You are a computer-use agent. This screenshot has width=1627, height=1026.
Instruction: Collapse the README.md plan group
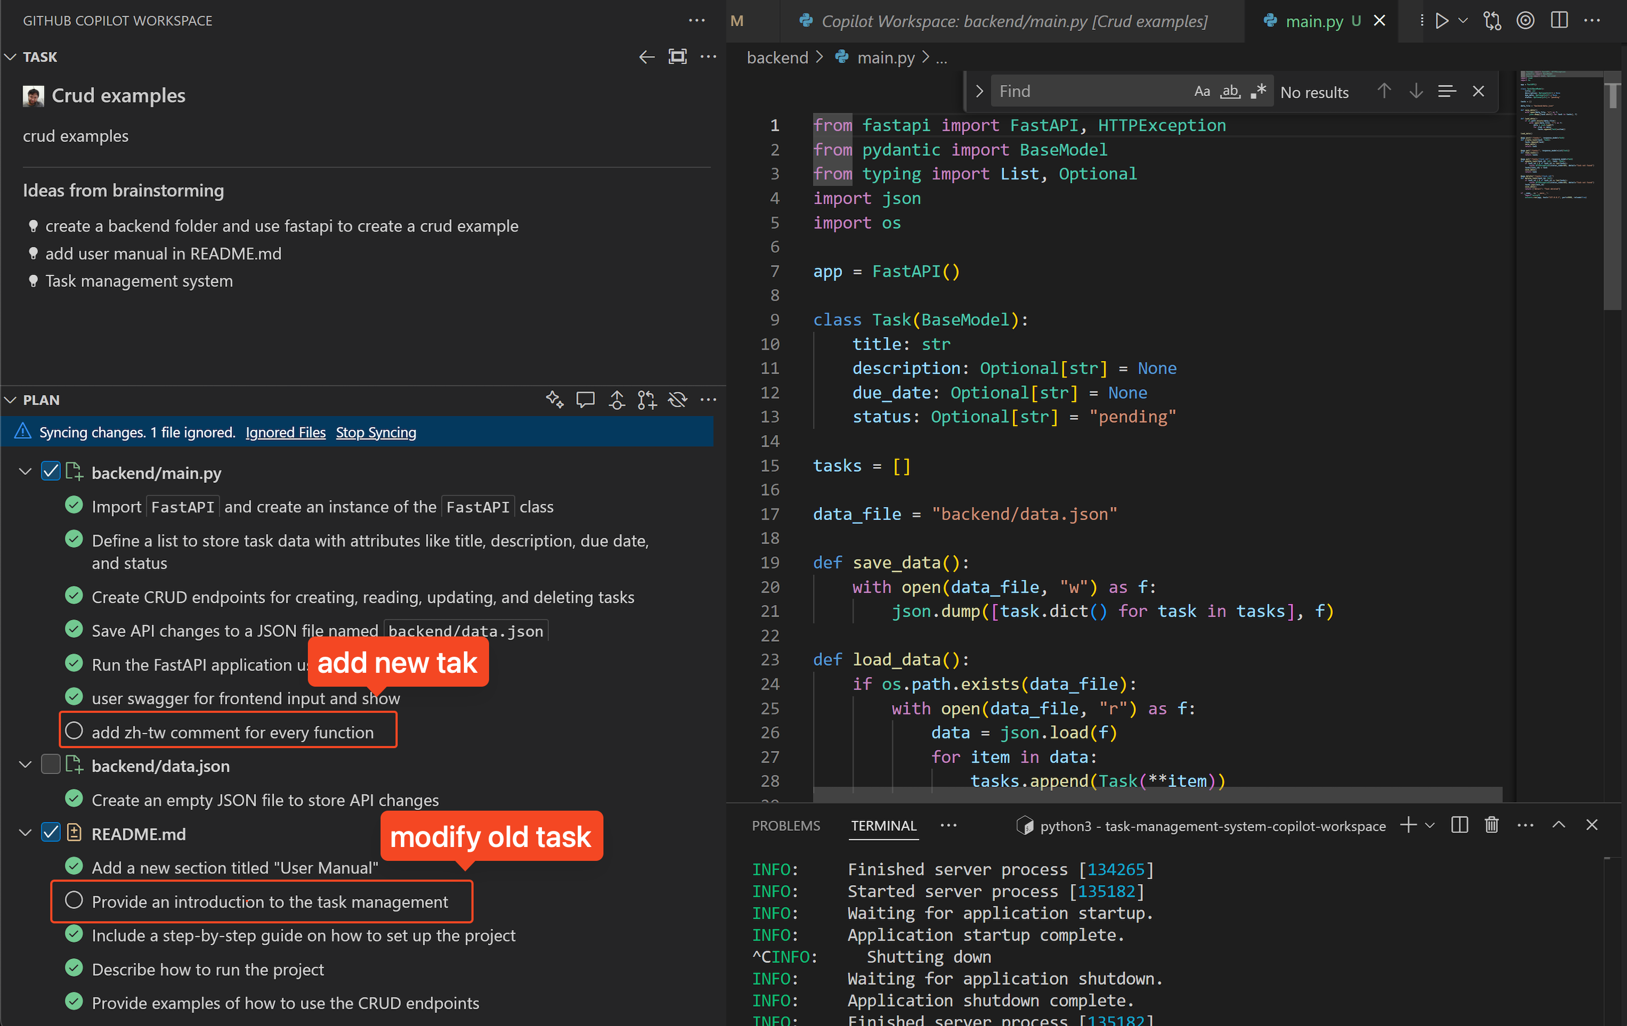pyautogui.click(x=25, y=833)
